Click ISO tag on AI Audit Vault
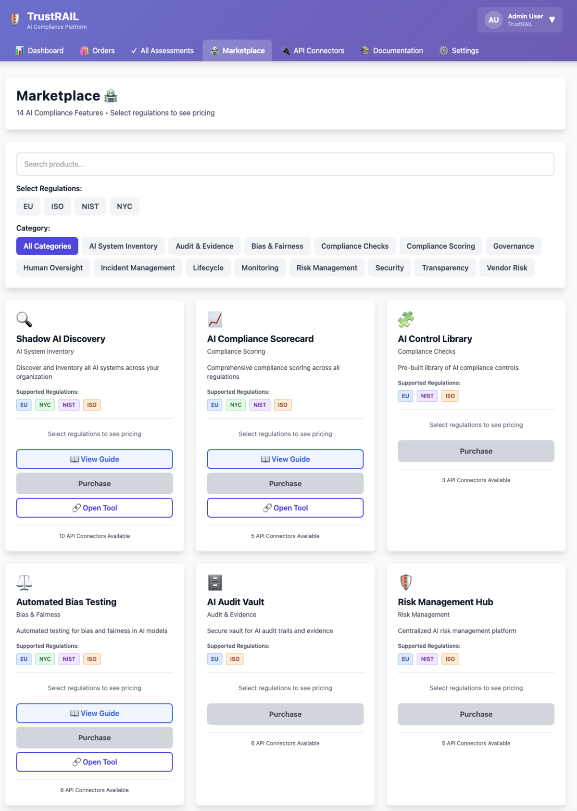577x811 pixels. coord(235,659)
